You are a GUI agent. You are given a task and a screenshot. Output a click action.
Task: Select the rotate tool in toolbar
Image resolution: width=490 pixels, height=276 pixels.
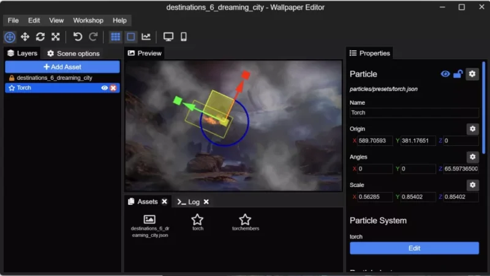coord(40,37)
